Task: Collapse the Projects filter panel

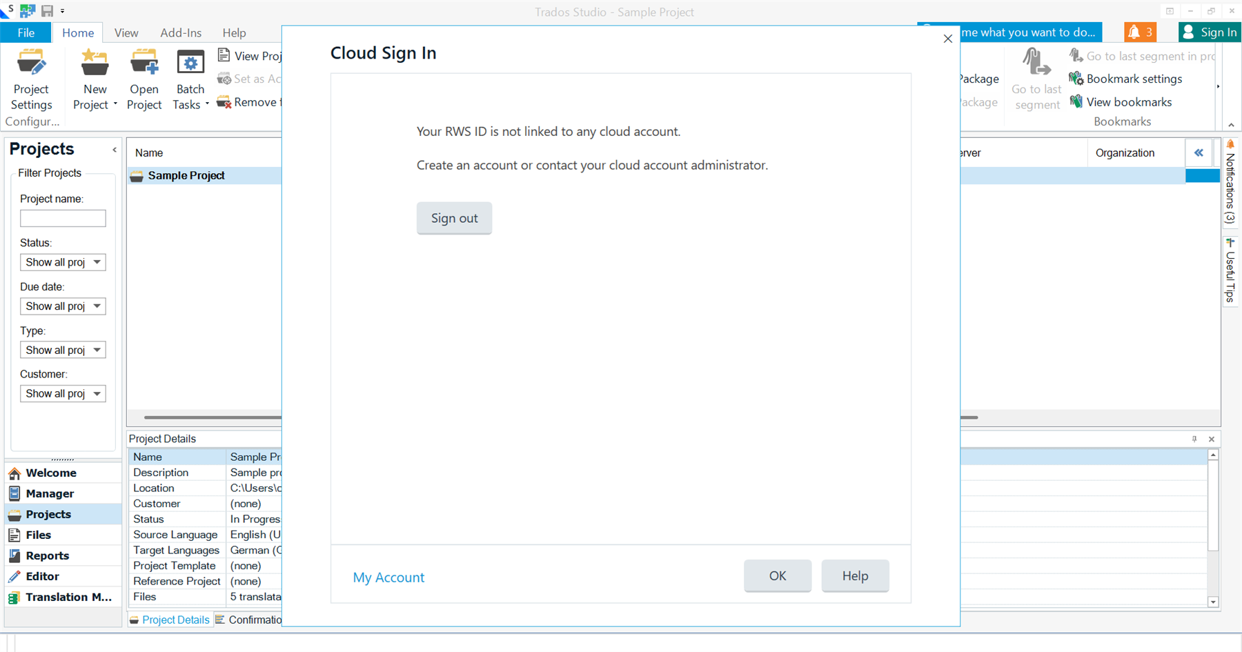Action: coord(114,149)
